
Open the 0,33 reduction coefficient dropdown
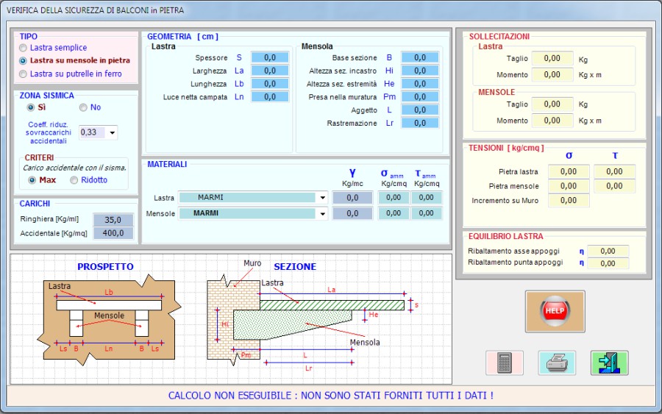[113, 132]
